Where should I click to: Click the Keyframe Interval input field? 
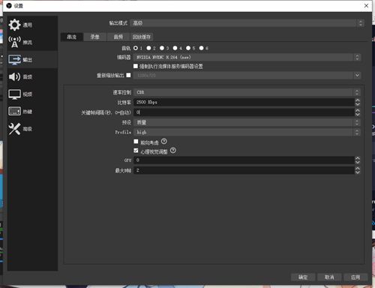244,112
